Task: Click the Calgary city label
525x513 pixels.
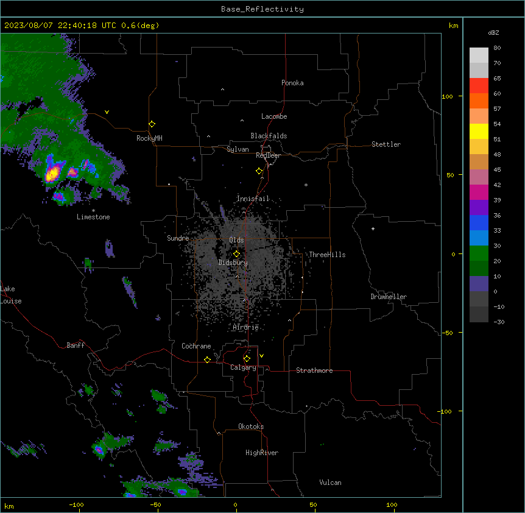Action: 243,367
